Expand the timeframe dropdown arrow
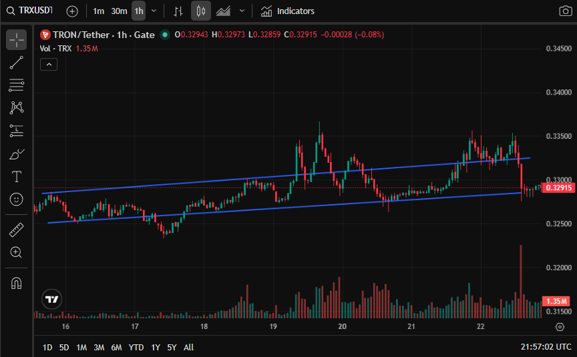 (x=154, y=11)
